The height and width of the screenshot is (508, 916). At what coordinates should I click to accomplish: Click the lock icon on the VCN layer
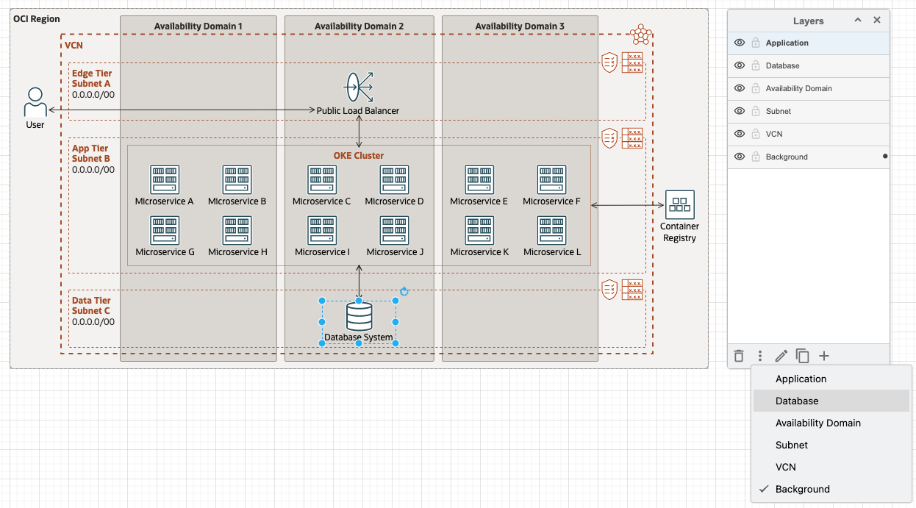[x=756, y=133]
